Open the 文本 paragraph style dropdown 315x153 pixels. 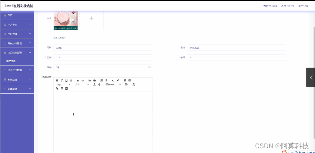[82, 85]
